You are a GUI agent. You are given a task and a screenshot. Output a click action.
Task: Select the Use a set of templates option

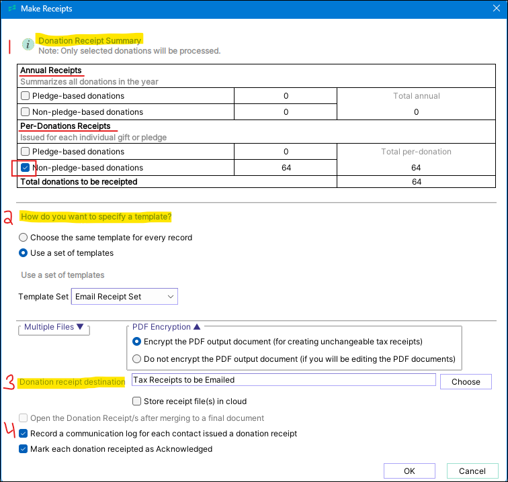click(24, 253)
